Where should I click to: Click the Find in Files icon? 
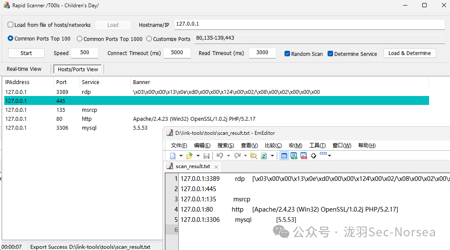point(254,156)
